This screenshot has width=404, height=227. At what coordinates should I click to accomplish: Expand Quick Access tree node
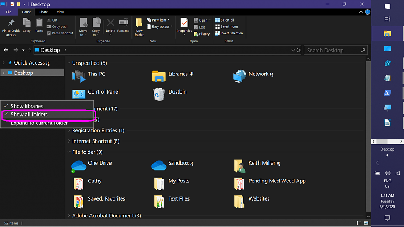4,63
